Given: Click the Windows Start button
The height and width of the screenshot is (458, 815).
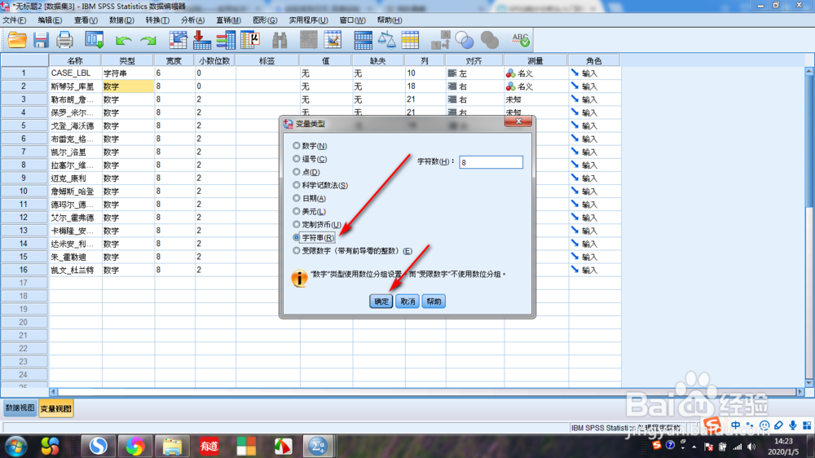Looking at the screenshot, I should tap(15, 446).
